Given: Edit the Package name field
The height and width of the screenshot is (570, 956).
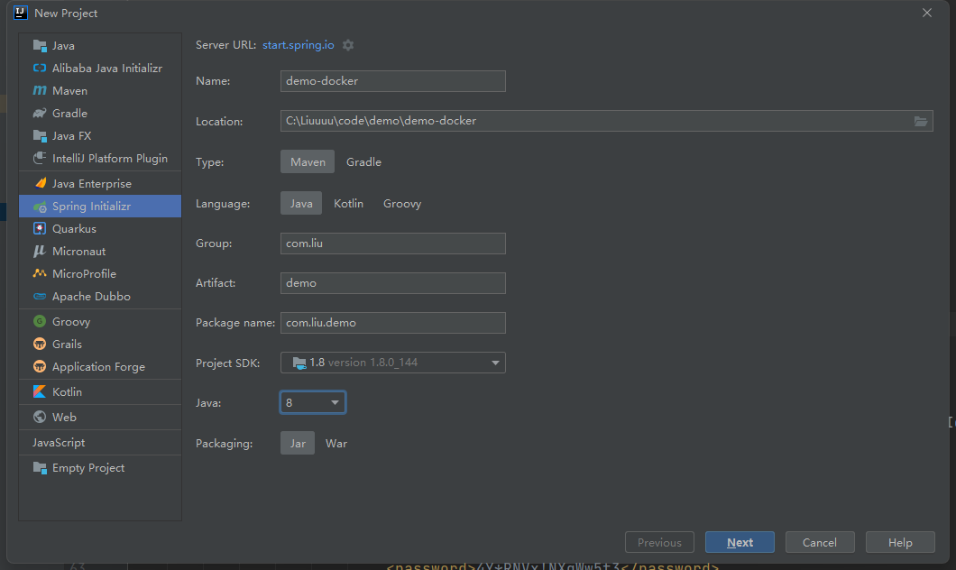Looking at the screenshot, I should click(x=392, y=323).
